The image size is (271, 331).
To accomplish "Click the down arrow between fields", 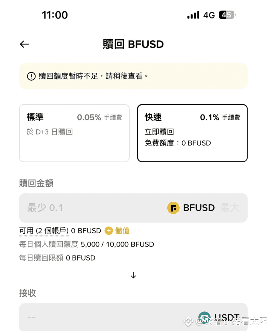I will pos(133,275).
